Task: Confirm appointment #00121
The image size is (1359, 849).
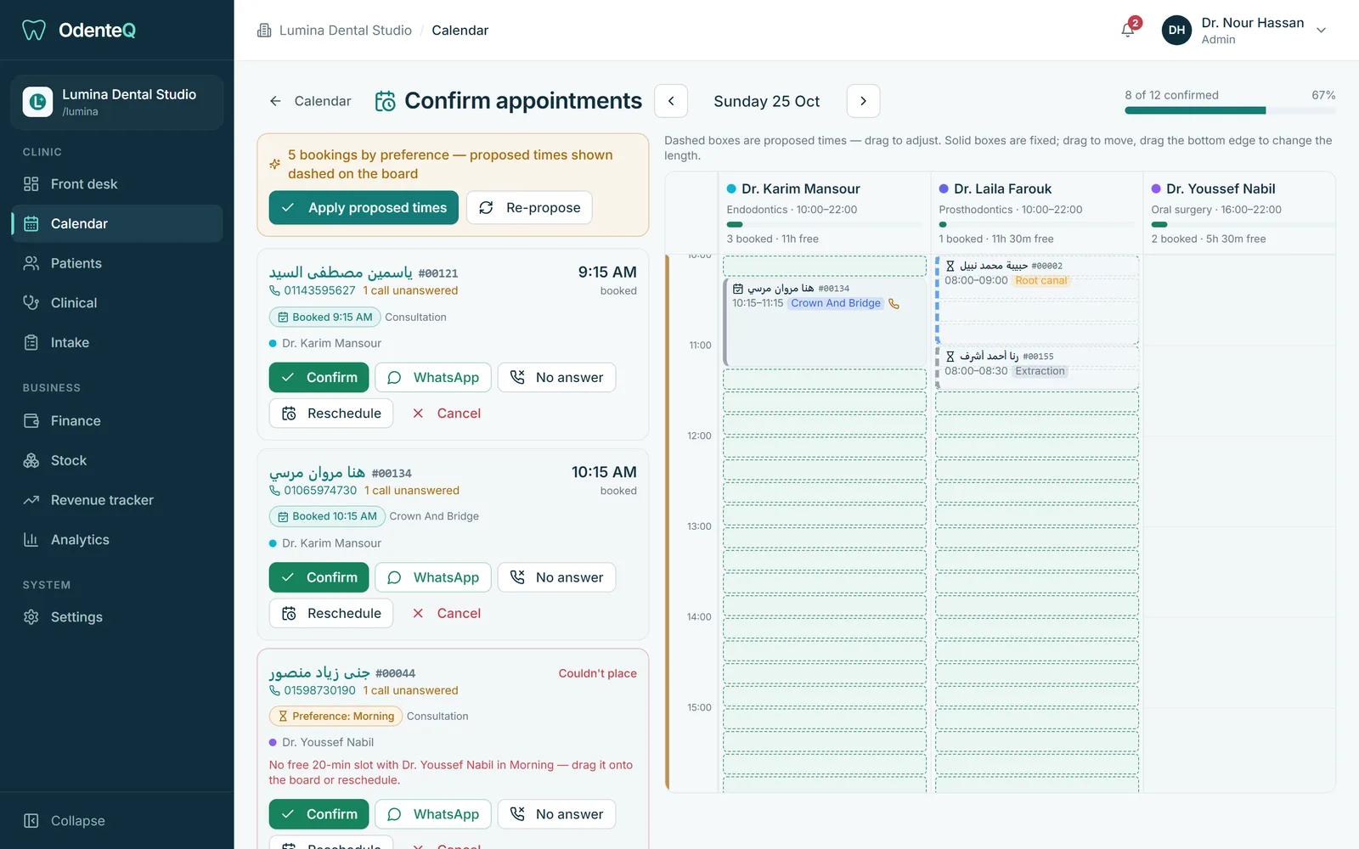Action: tap(319, 378)
